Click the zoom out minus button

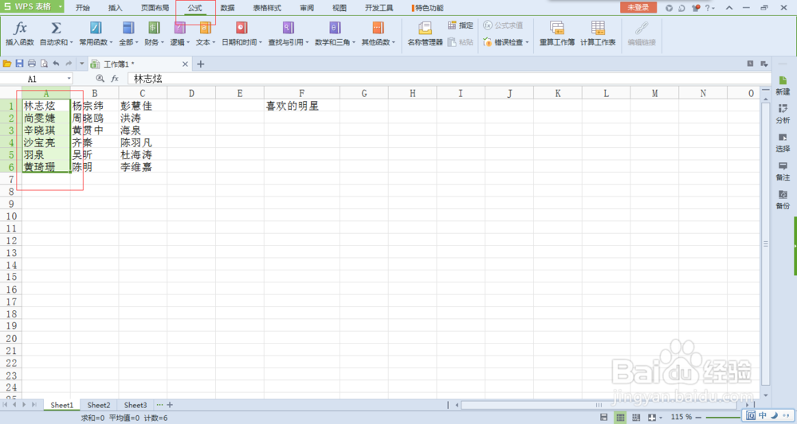tap(699, 418)
